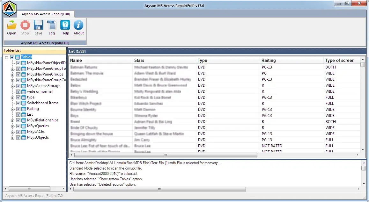Open the Help toolbar icon
369x202 pixels.
[65, 25]
